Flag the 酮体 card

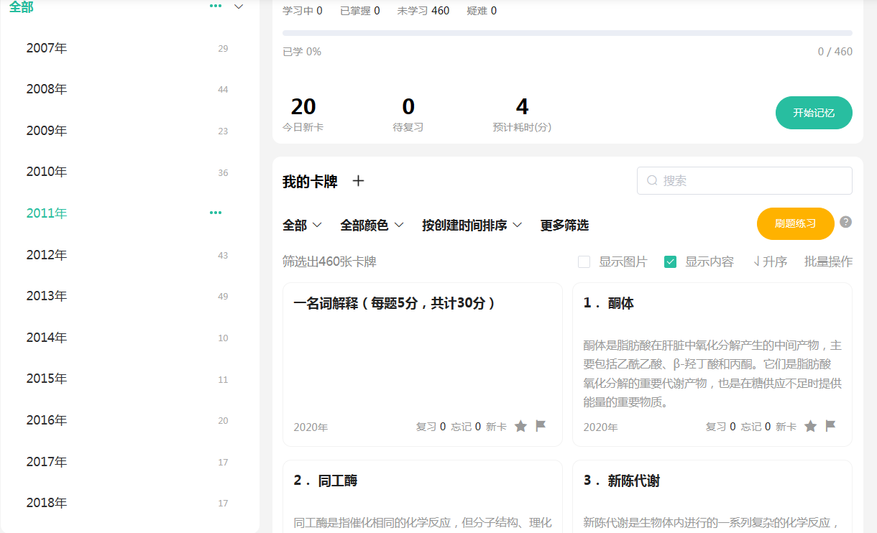pyautogui.click(x=830, y=426)
